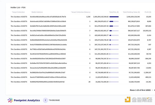Select wallet address starting 0x7796

pos(48,49)
